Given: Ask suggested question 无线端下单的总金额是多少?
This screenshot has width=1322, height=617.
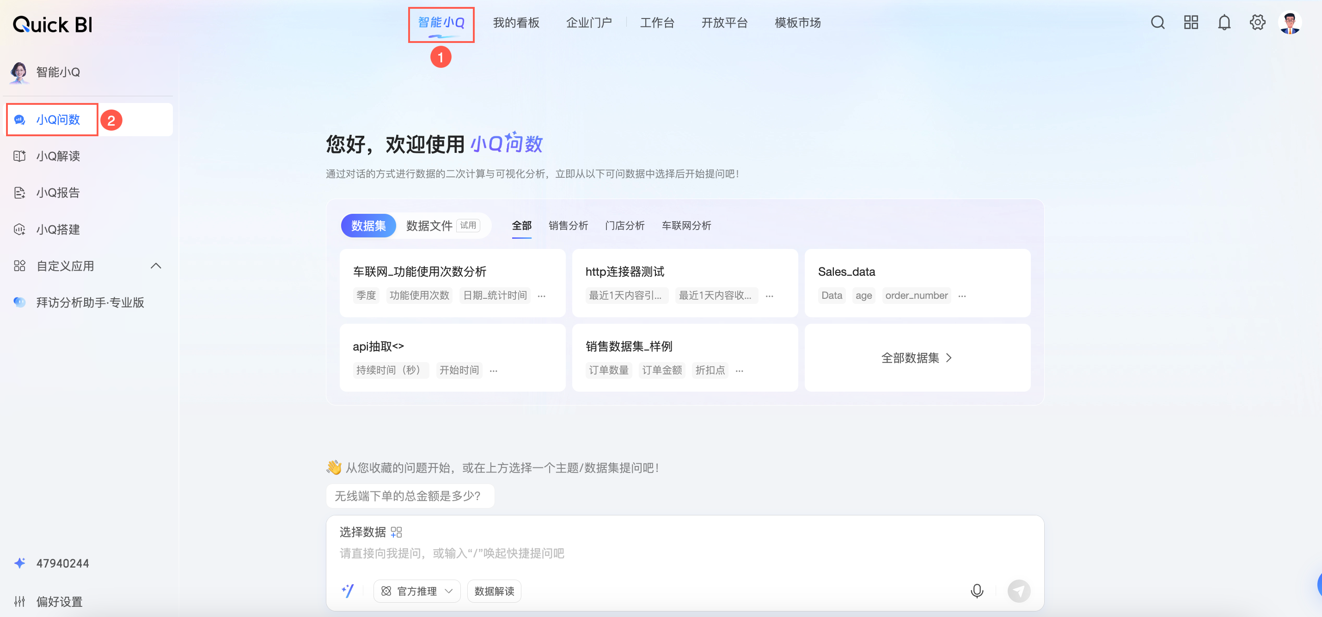Looking at the screenshot, I should point(410,496).
